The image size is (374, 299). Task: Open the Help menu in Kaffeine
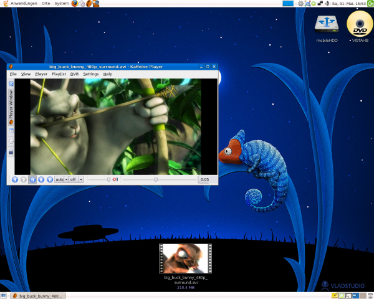pos(108,74)
